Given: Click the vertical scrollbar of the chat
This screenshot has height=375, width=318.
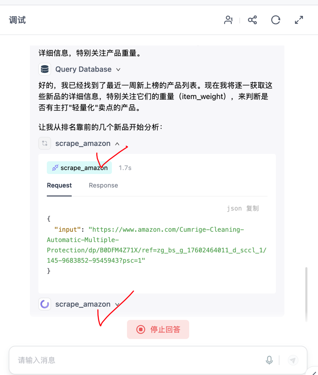Looking at the screenshot, I should click(x=306, y=294).
